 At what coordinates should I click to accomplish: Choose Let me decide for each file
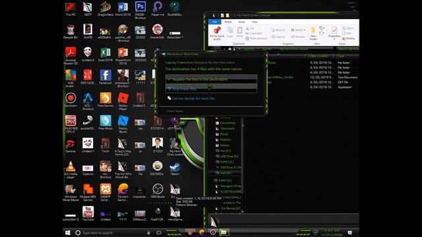tap(191, 98)
